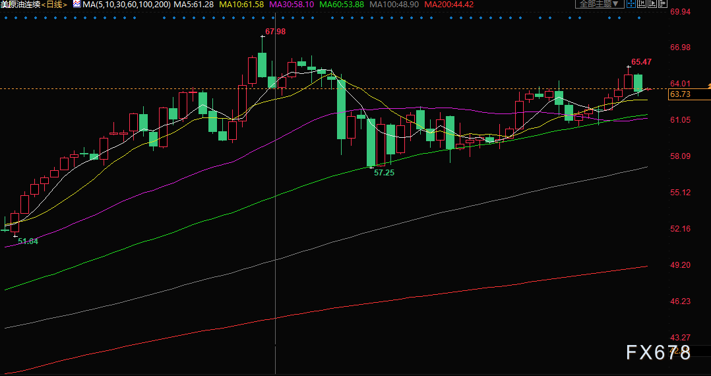Click the MA60:53.88 value
Viewport: 711px width, 376px height.
tap(342, 5)
